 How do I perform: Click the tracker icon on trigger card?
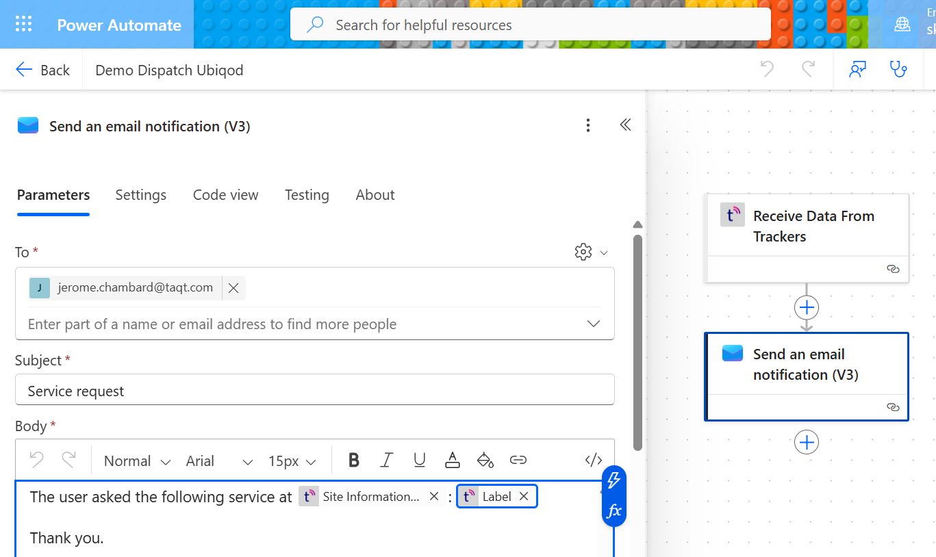(x=733, y=215)
